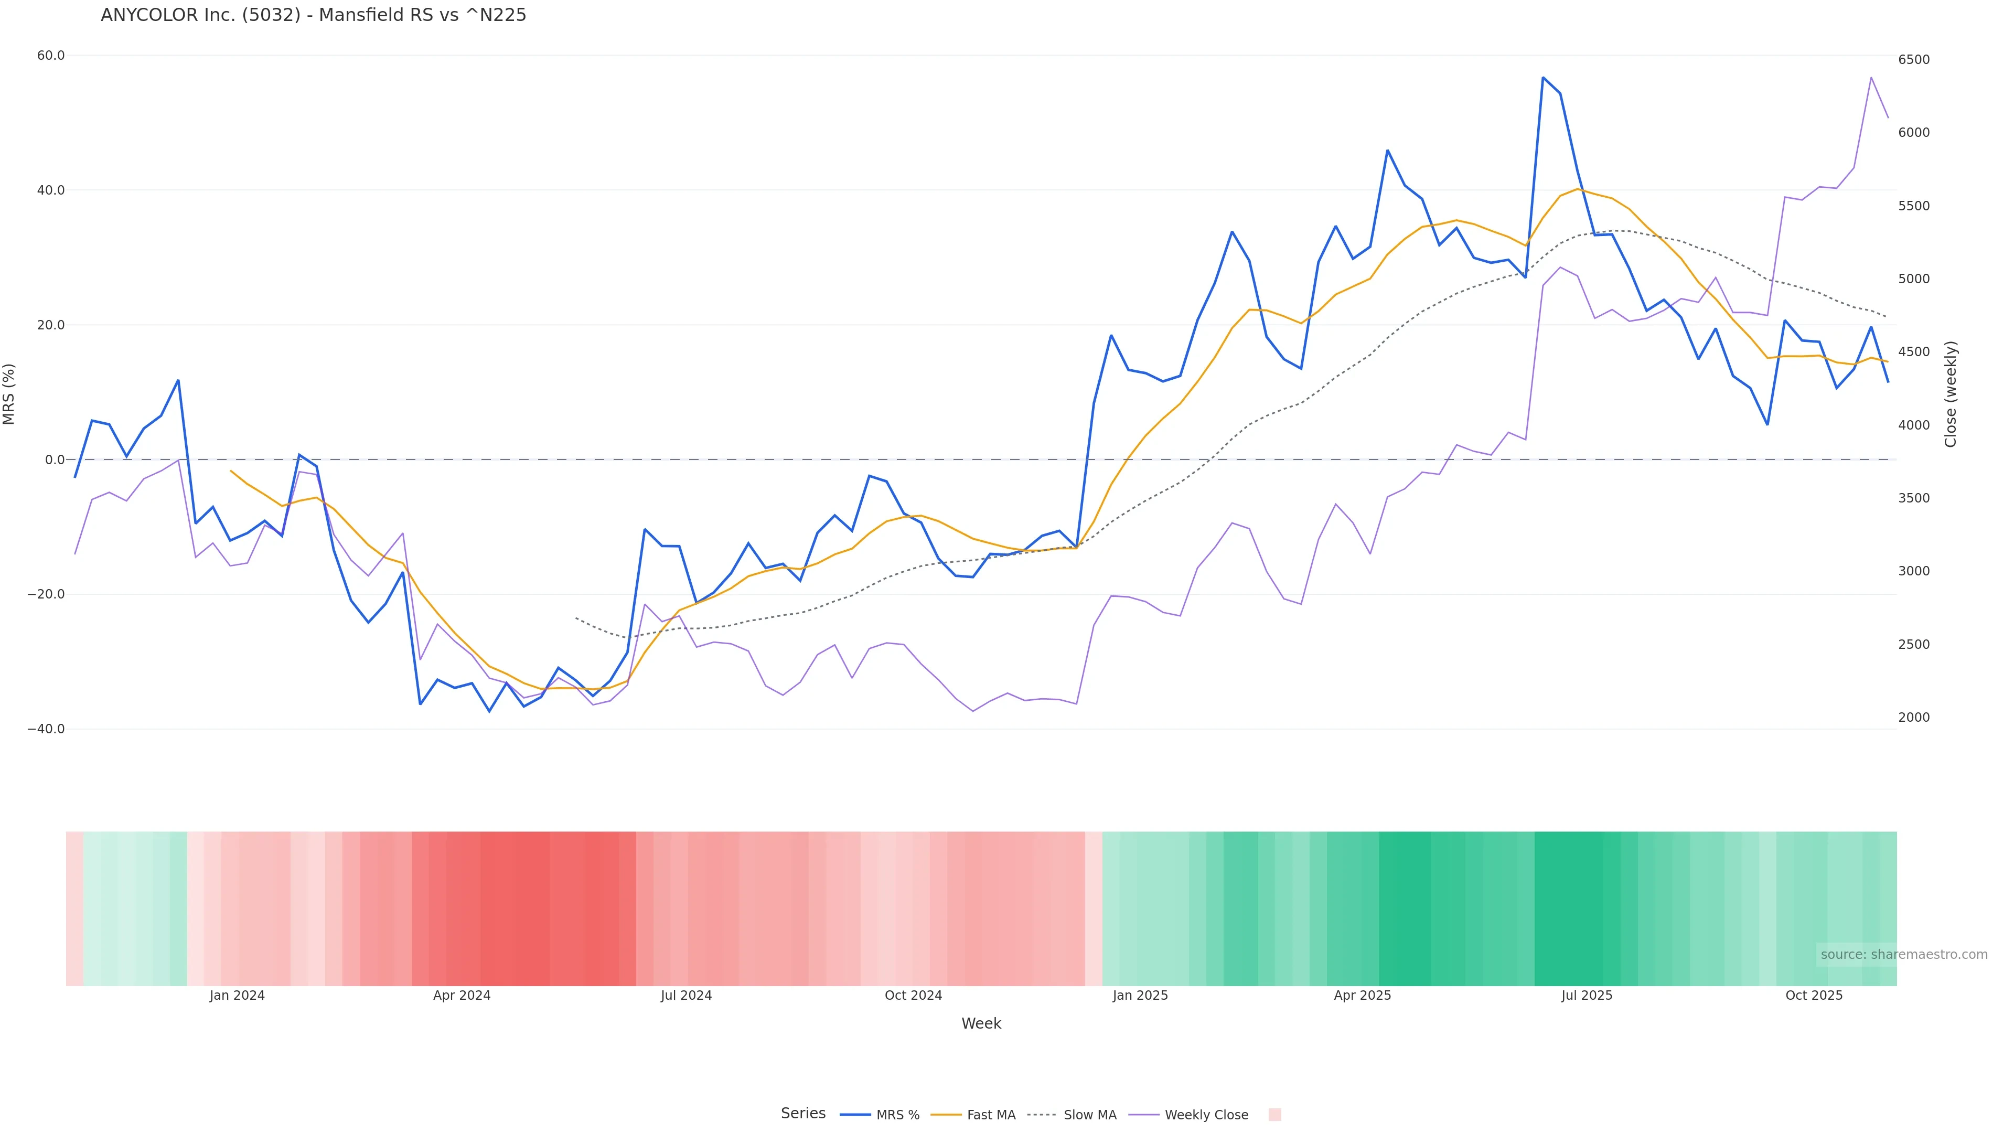The height and width of the screenshot is (1133, 2014).
Task: Click the 60.0 left axis tick label
Action: pyautogui.click(x=51, y=56)
